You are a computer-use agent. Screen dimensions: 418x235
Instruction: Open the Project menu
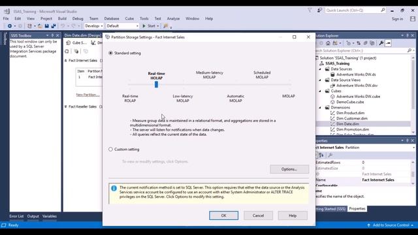click(46, 19)
